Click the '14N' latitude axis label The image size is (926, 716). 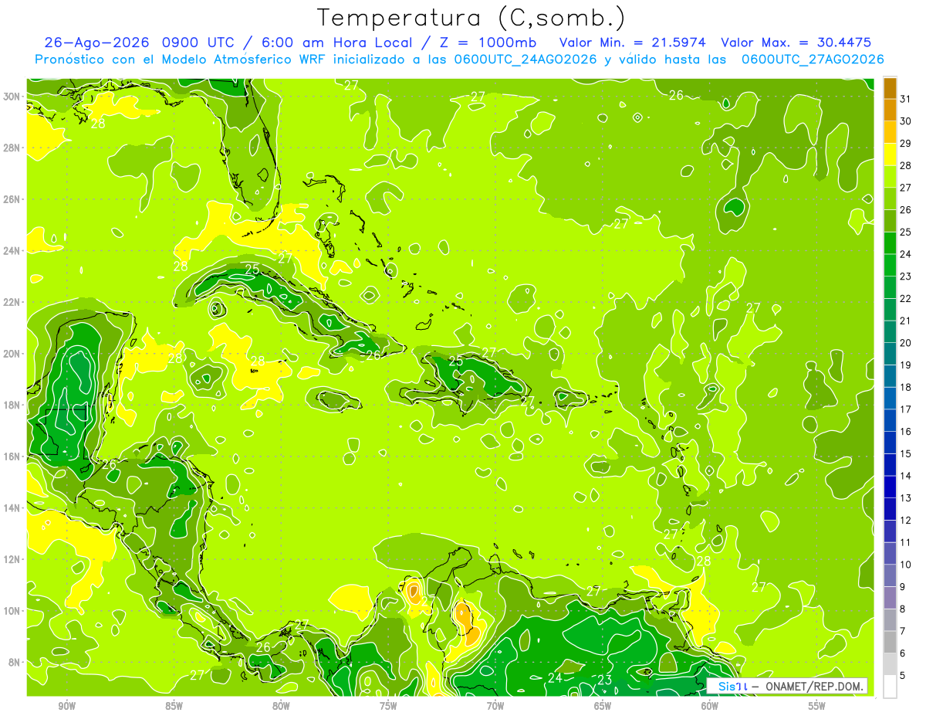pos(13,507)
